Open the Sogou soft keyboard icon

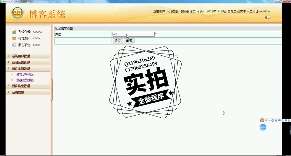point(279,120)
